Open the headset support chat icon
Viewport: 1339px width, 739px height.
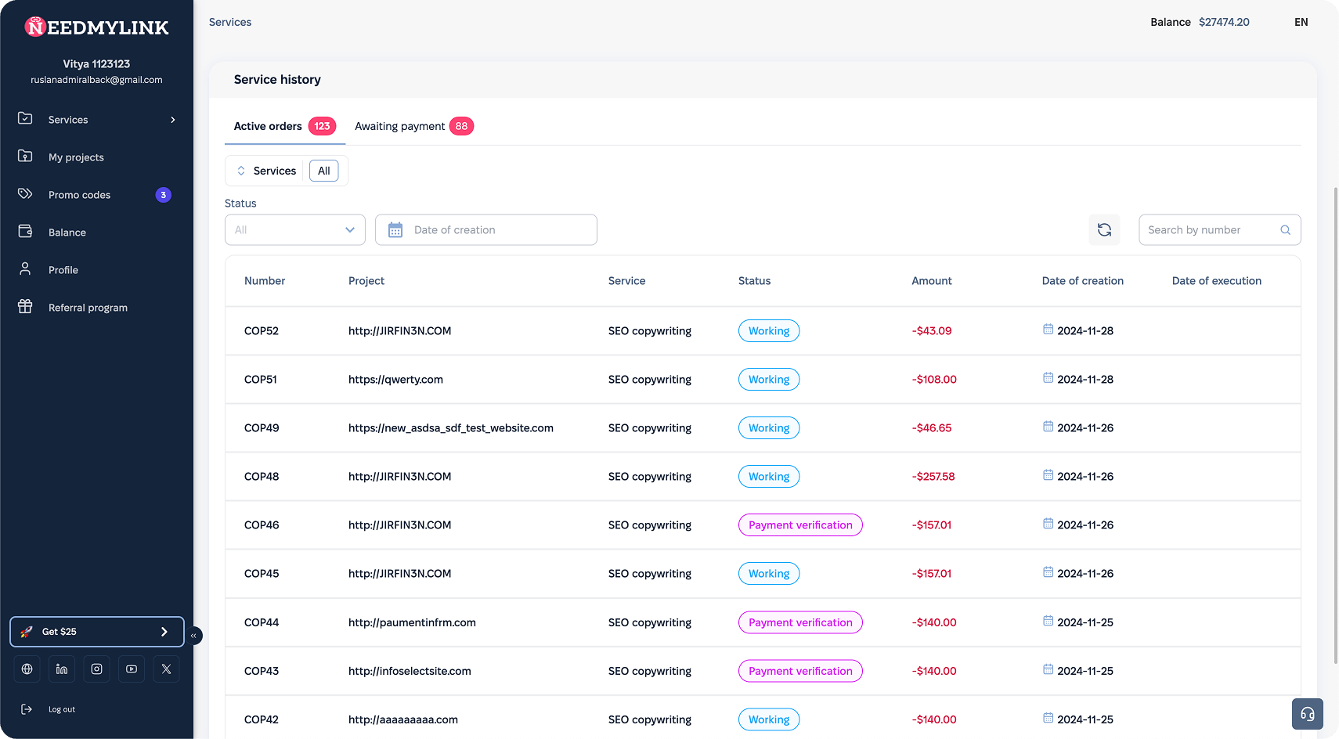click(1307, 714)
